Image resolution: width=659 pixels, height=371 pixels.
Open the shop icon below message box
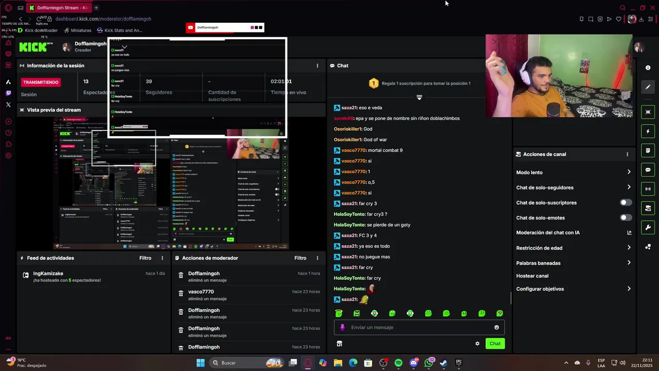click(x=339, y=344)
